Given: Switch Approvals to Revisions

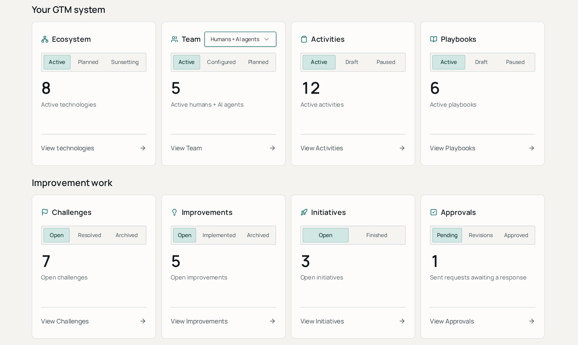Looking at the screenshot, I should (481, 235).
